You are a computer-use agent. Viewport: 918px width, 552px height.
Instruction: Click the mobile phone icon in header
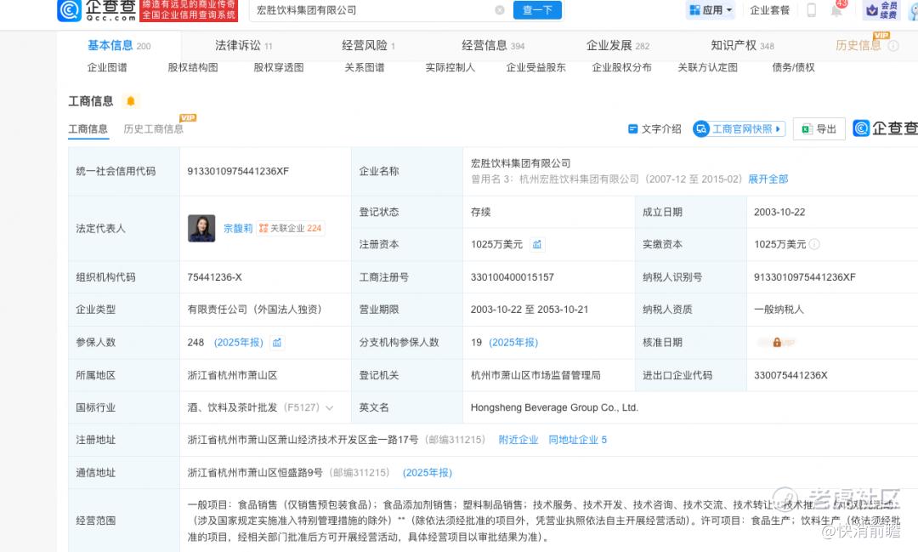click(x=812, y=10)
